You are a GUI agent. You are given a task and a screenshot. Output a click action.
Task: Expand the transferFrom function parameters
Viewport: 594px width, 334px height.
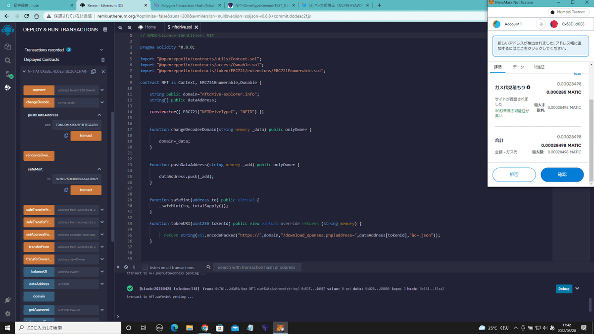pos(102,246)
